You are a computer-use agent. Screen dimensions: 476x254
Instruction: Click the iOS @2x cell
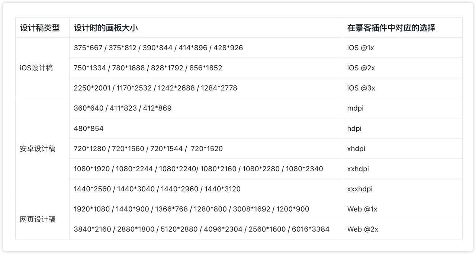361,68
